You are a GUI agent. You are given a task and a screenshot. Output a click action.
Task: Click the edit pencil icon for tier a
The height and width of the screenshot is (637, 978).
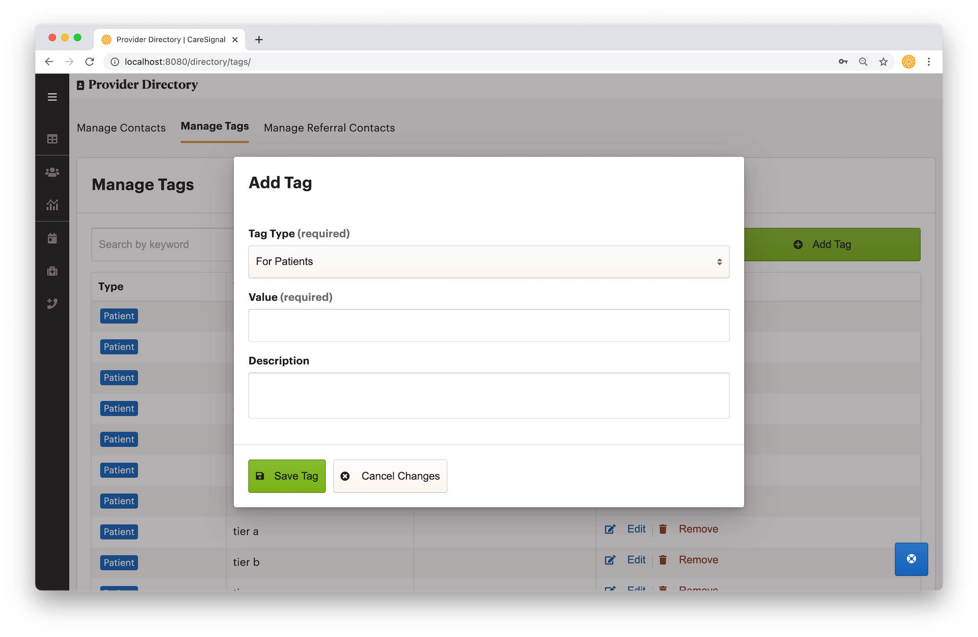point(610,529)
